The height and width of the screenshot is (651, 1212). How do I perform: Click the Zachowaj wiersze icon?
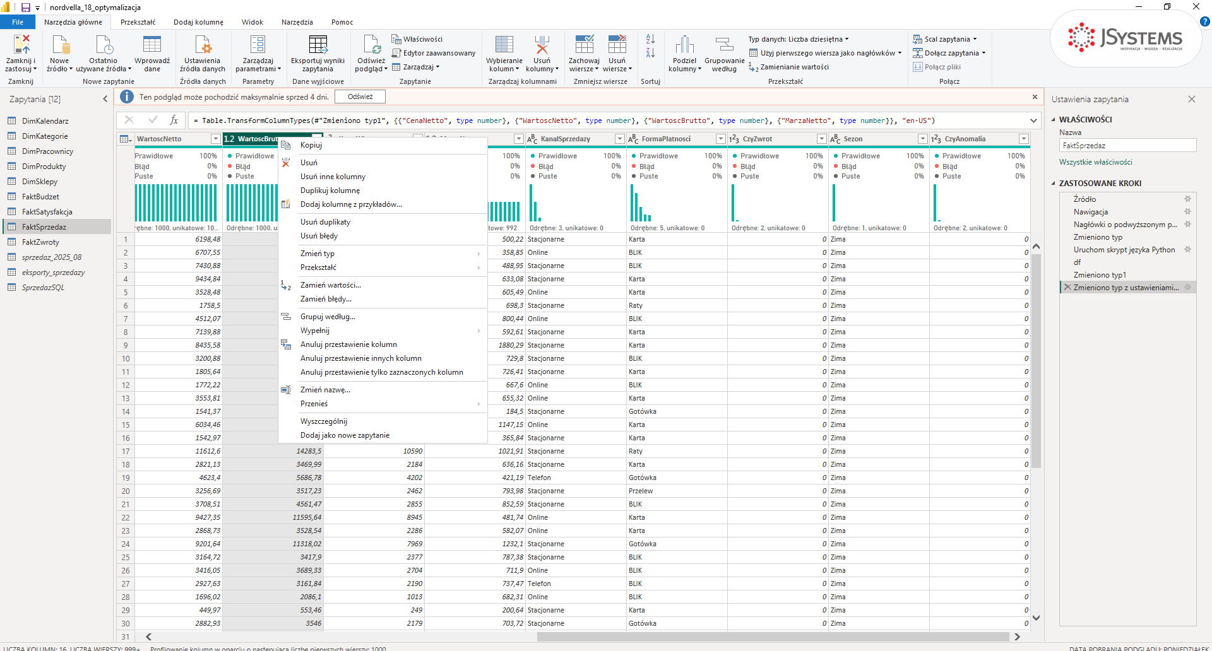(584, 45)
